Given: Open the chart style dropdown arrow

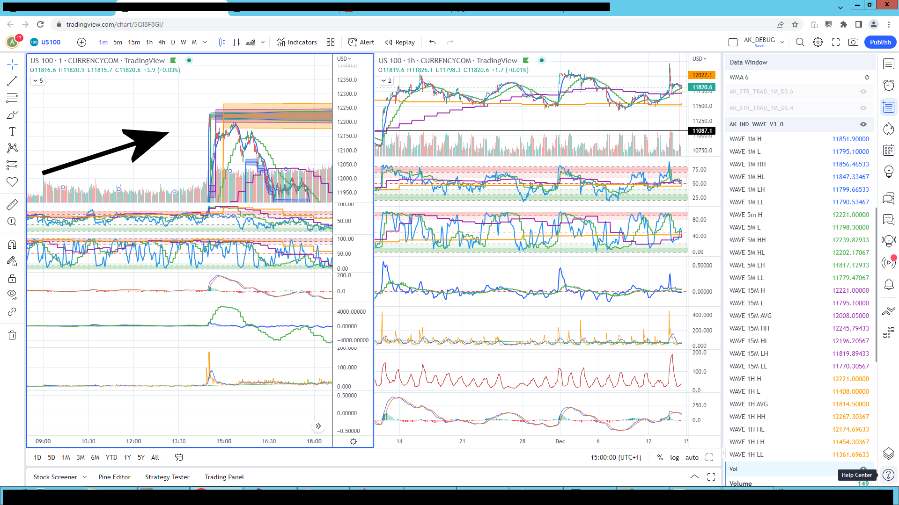Looking at the screenshot, I should (x=263, y=42).
